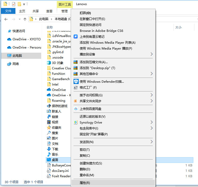The height and width of the screenshot is (187, 198).
Task: Click the 此电脑 monitor icon in sidebar
Action: [9, 56]
